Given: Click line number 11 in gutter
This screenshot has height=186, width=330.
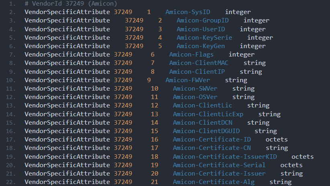Looking at the screenshot, I should pos(12,89).
